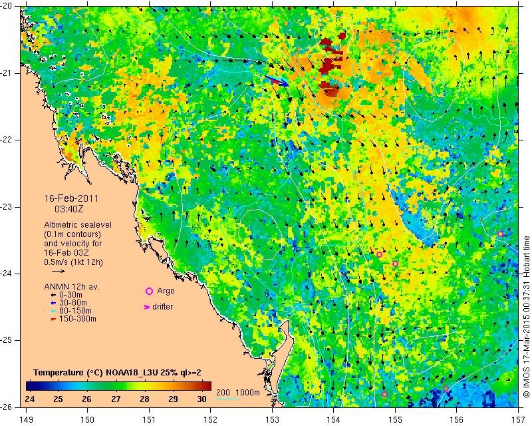Click latitude axis label -21
This screenshot has height=426, width=532.
(x=7, y=73)
